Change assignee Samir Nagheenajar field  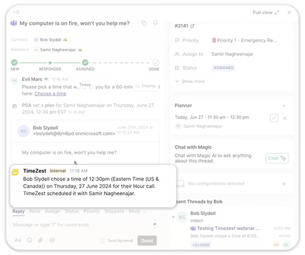pos(232,54)
